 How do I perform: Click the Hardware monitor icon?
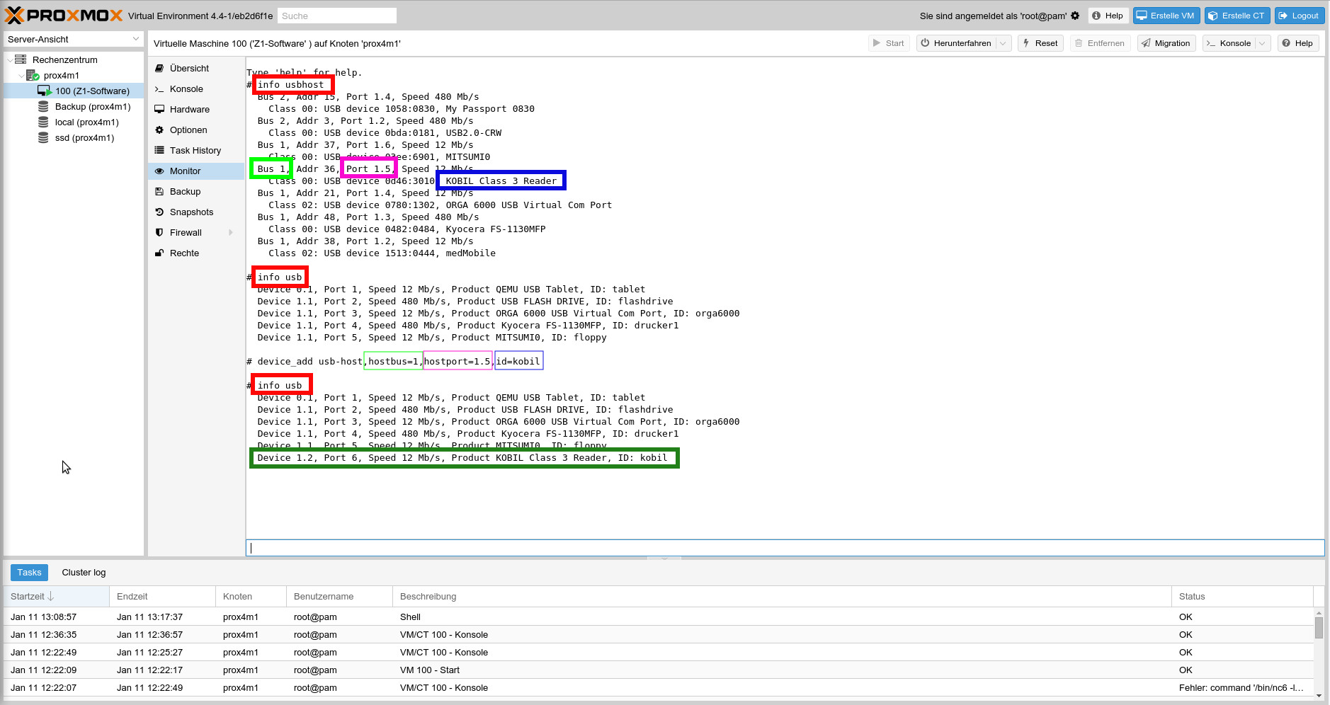(x=159, y=110)
